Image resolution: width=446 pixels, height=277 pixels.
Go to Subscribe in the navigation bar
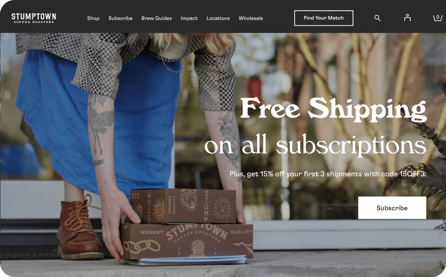point(121,18)
